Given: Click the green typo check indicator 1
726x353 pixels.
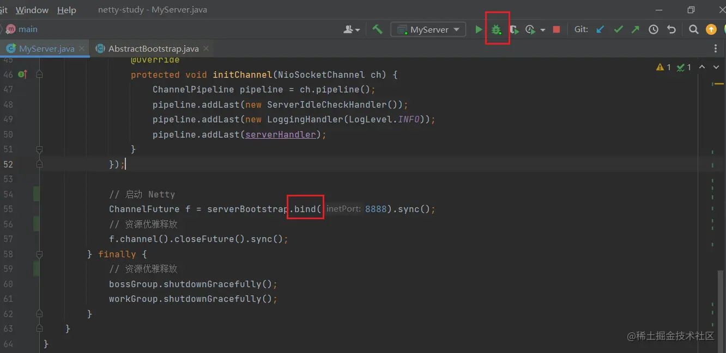Looking at the screenshot, I should 683,67.
